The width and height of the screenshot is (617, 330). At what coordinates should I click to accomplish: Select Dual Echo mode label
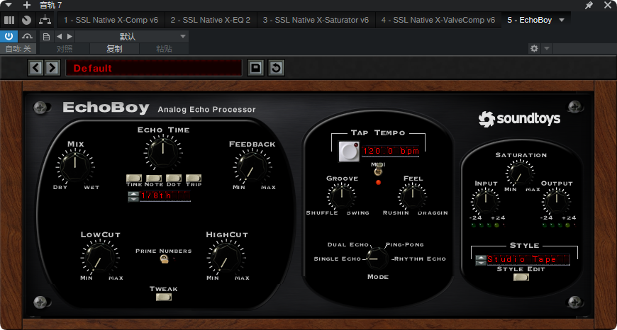pos(348,245)
